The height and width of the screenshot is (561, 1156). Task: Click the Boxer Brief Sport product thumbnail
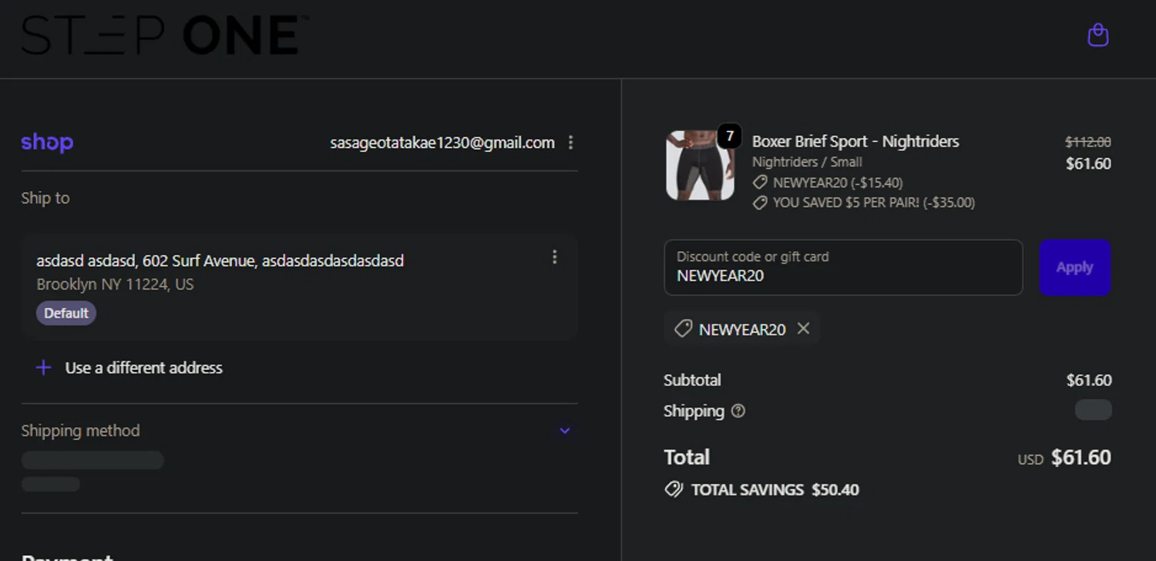tap(699, 166)
